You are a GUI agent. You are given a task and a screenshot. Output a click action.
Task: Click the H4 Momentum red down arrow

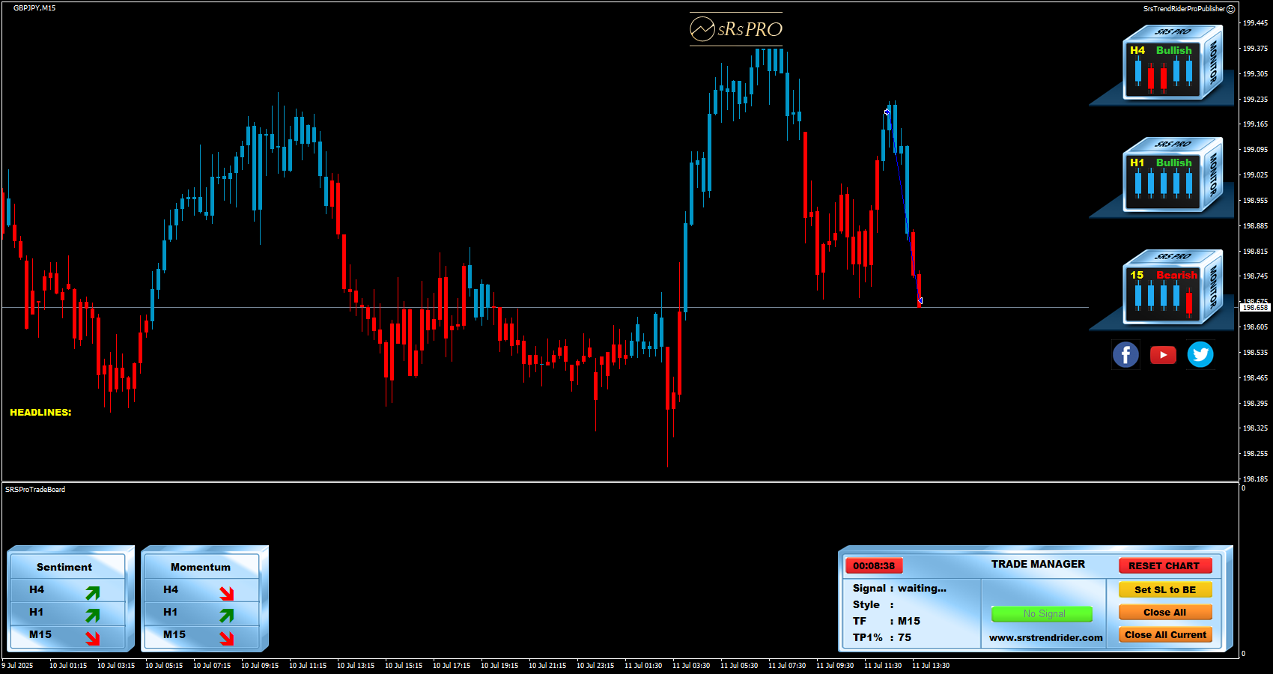pos(226,592)
